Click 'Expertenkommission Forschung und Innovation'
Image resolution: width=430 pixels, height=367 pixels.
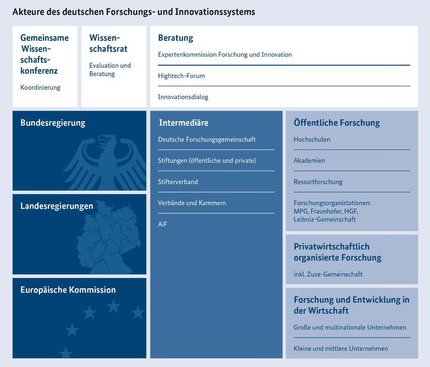coord(225,55)
